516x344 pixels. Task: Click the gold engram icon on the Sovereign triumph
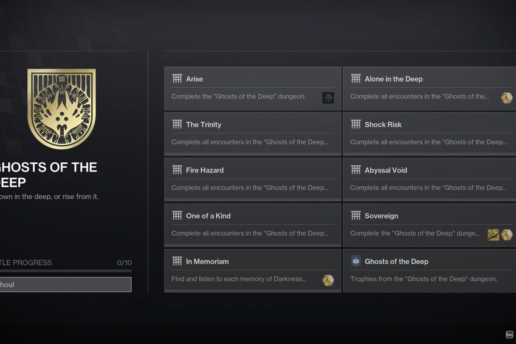[x=506, y=235]
